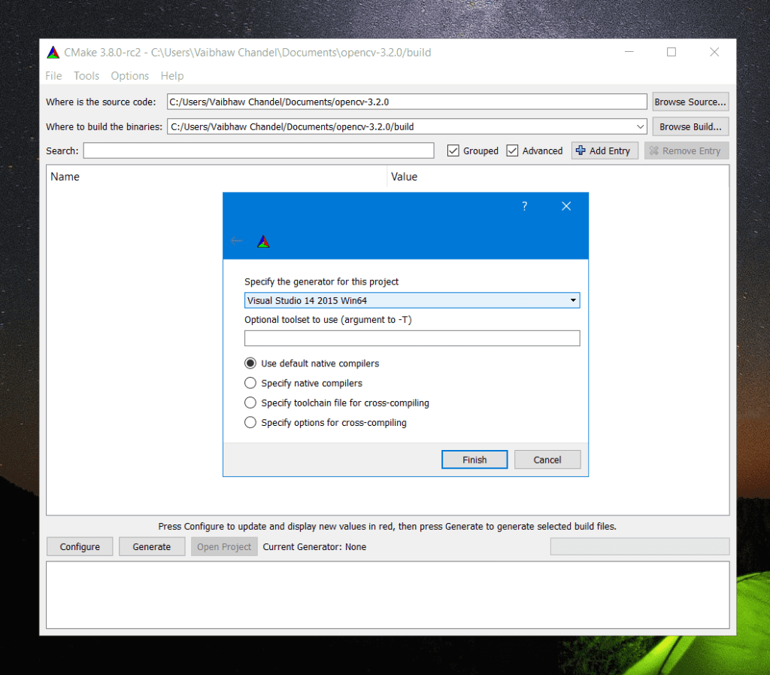Open the Options menu
This screenshot has width=770, height=675.
(129, 75)
